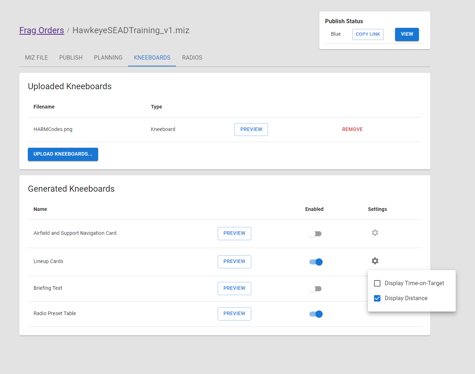This screenshot has height=374, width=475.
Task: Check the Display Time-on-Target checkbox
Action: (377, 283)
